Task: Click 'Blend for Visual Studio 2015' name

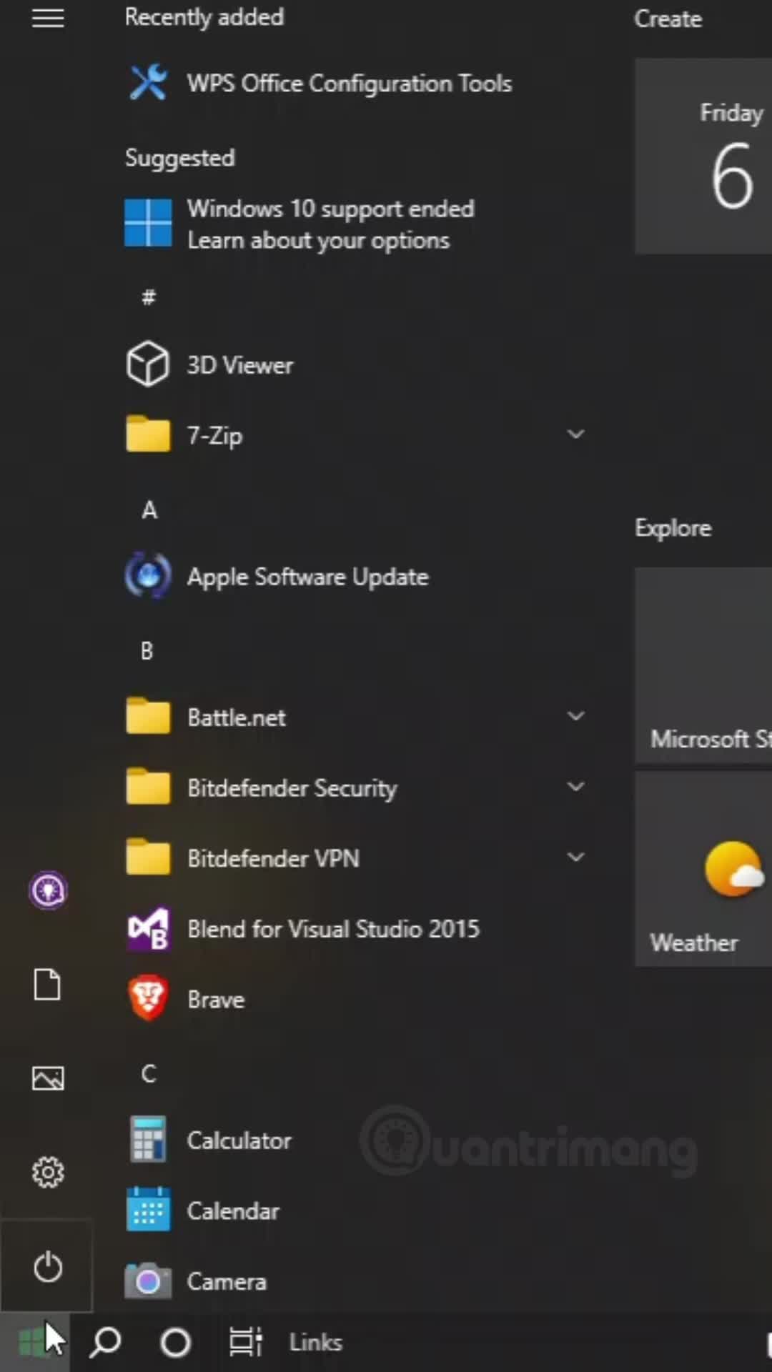Action: coord(334,929)
